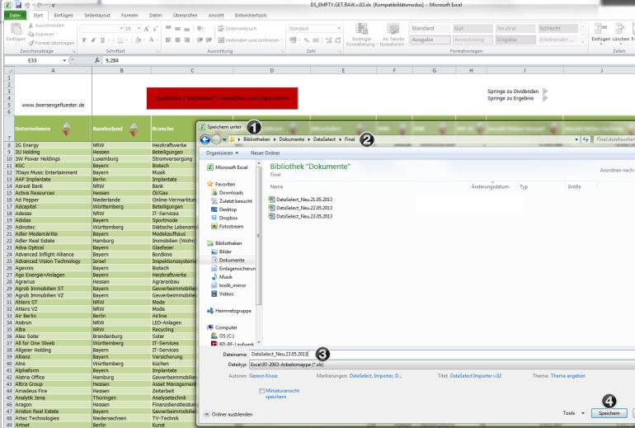635x428 pixels.
Task: Select Videos under Bibliotheken
Action: click(223, 294)
